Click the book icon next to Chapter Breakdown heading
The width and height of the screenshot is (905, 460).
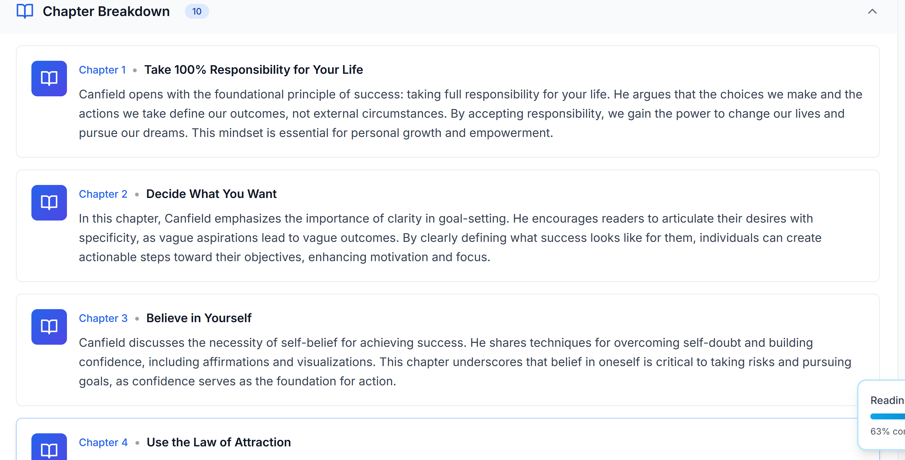pyautogui.click(x=24, y=11)
